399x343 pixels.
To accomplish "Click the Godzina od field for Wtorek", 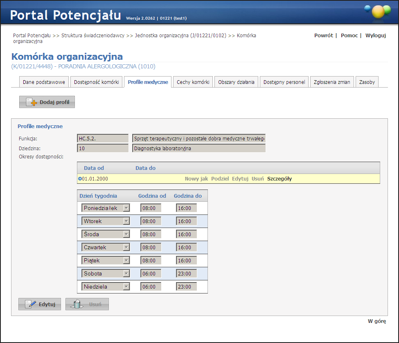I will 151,221.
